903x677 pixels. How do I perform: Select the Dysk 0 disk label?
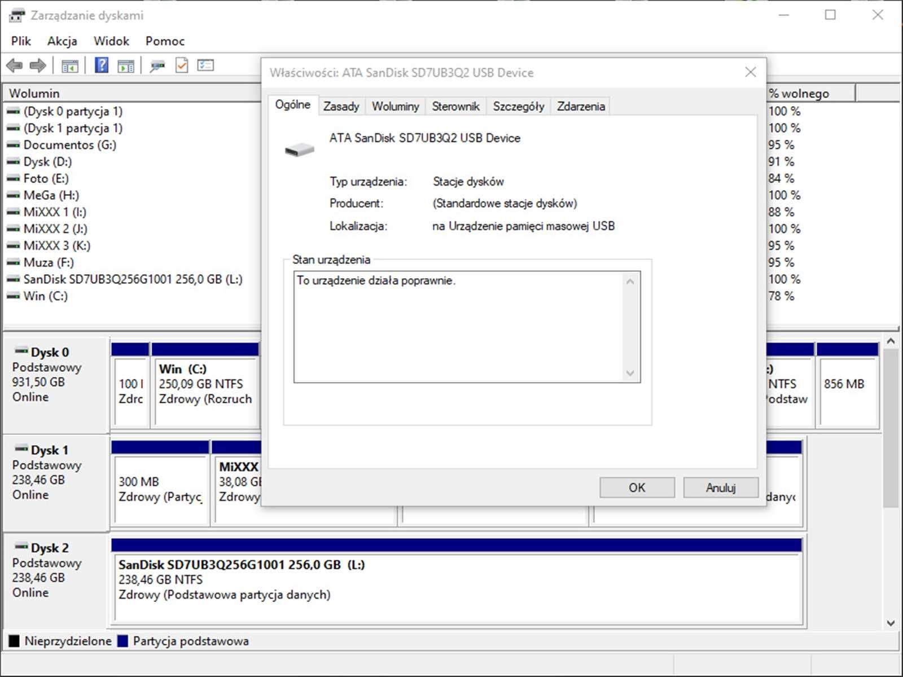[x=55, y=385]
